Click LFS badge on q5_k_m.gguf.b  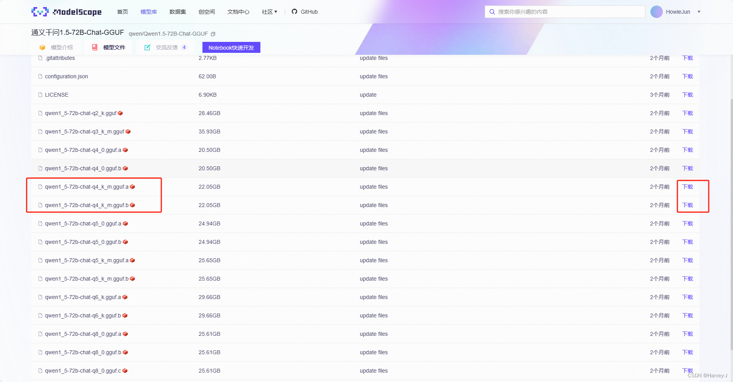click(132, 279)
